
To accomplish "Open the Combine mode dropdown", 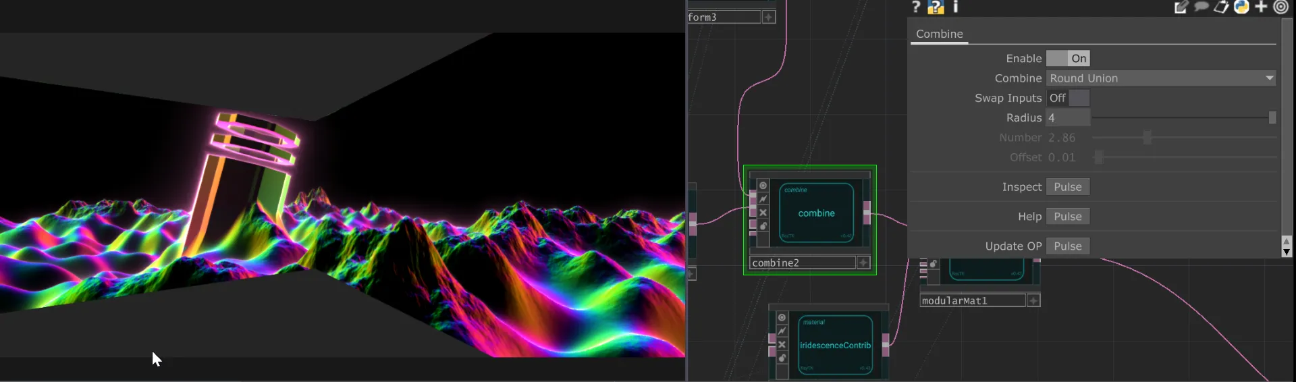I will [x=1160, y=78].
